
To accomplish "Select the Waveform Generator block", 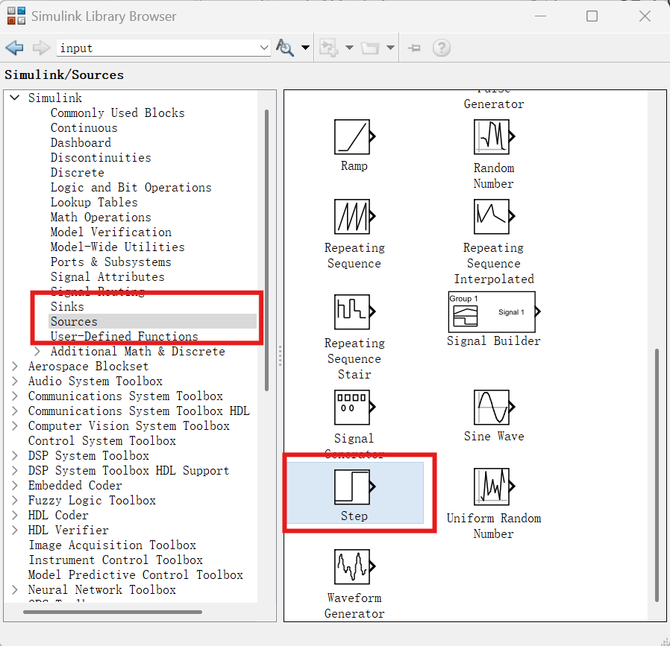I will coord(353,566).
